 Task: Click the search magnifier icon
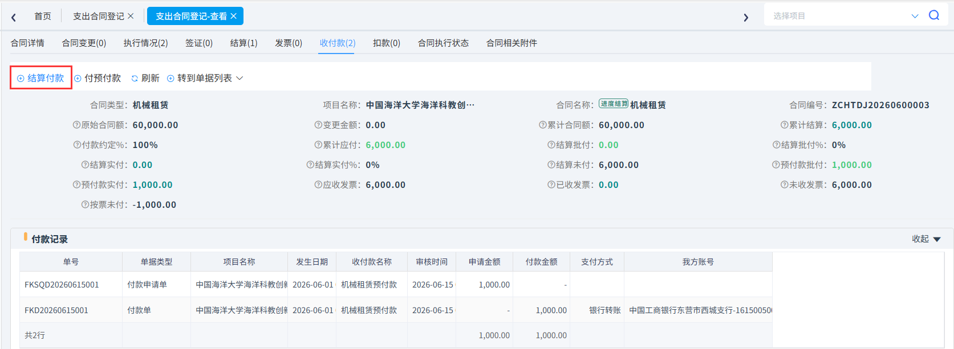pyautogui.click(x=933, y=15)
